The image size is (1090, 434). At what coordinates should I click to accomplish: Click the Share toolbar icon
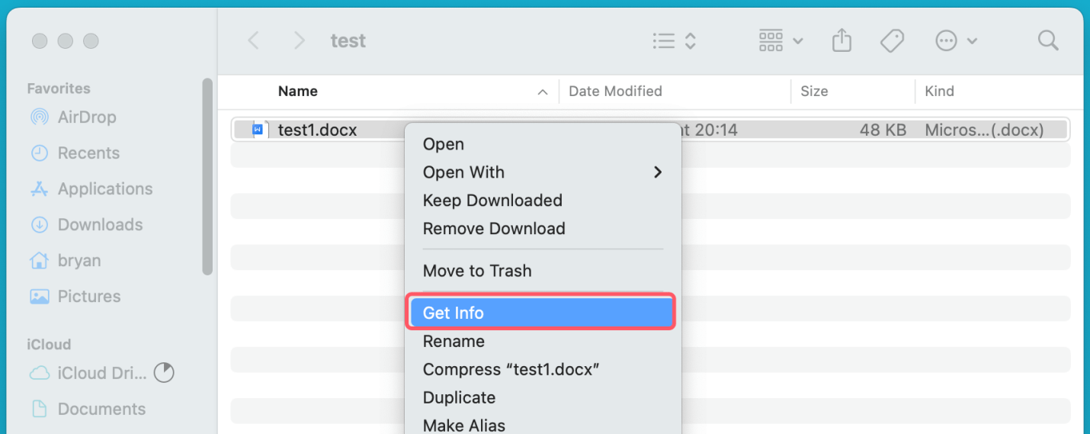click(x=842, y=40)
